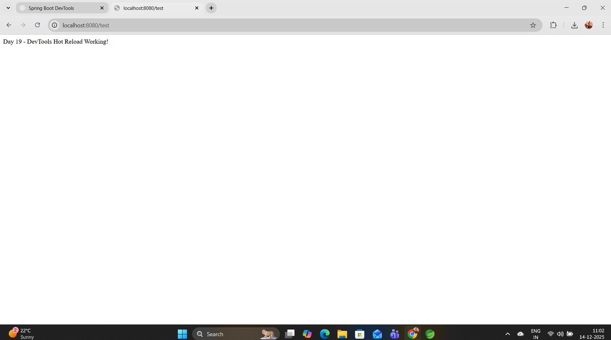Show hidden system tray icons
This screenshot has width=611, height=340.
click(508, 333)
